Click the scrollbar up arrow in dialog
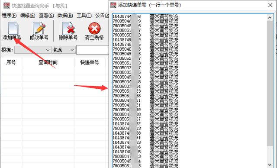Viewport: 277px width, 168px height. pos(270,17)
